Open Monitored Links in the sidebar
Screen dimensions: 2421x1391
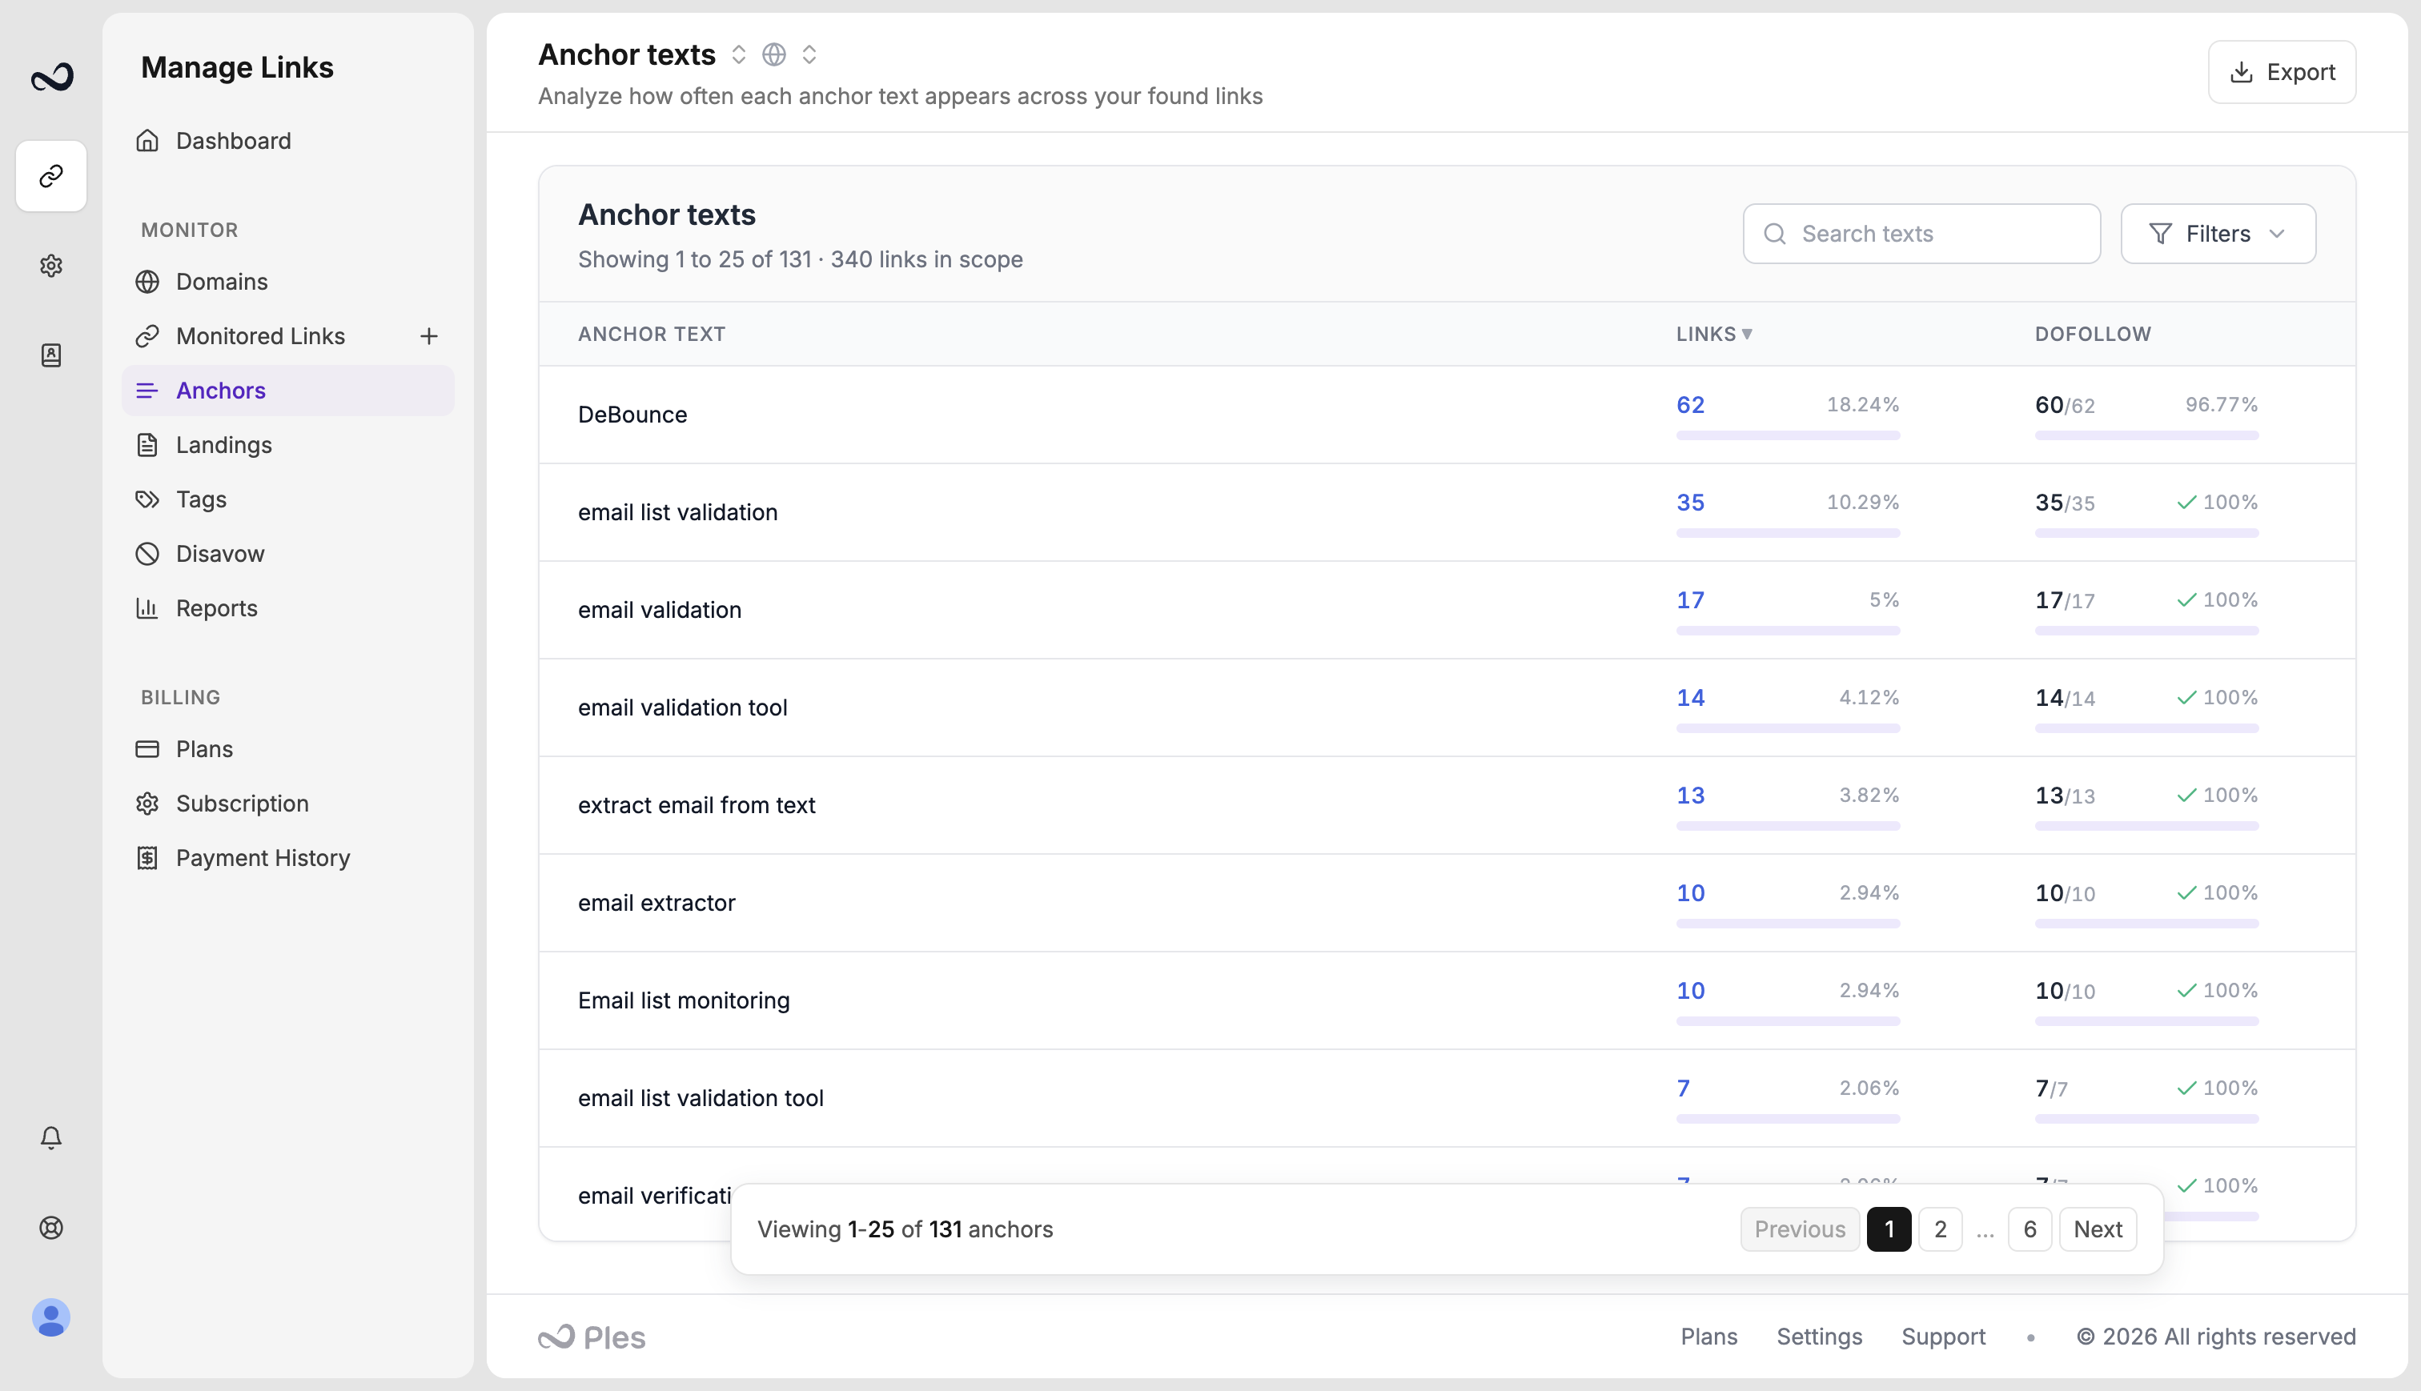[x=260, y=336]
